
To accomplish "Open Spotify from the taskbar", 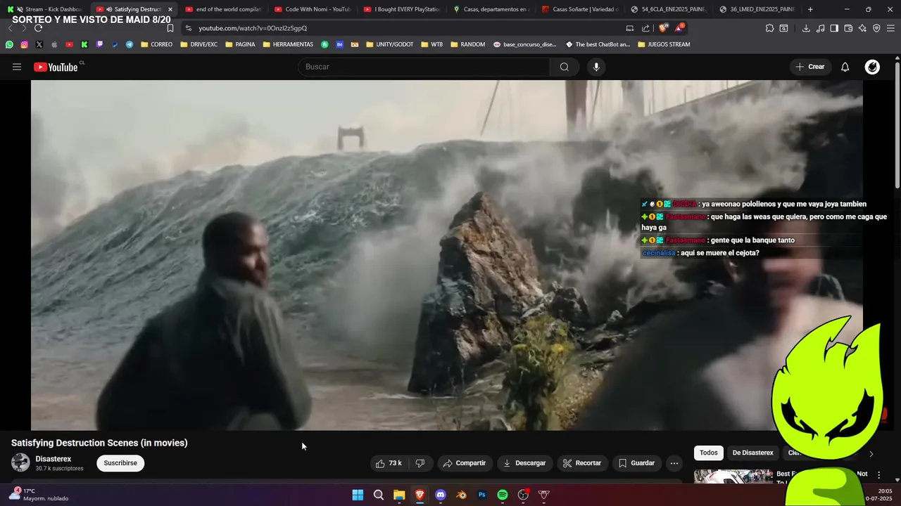I will pyautogui.click(x=503, y=495).
